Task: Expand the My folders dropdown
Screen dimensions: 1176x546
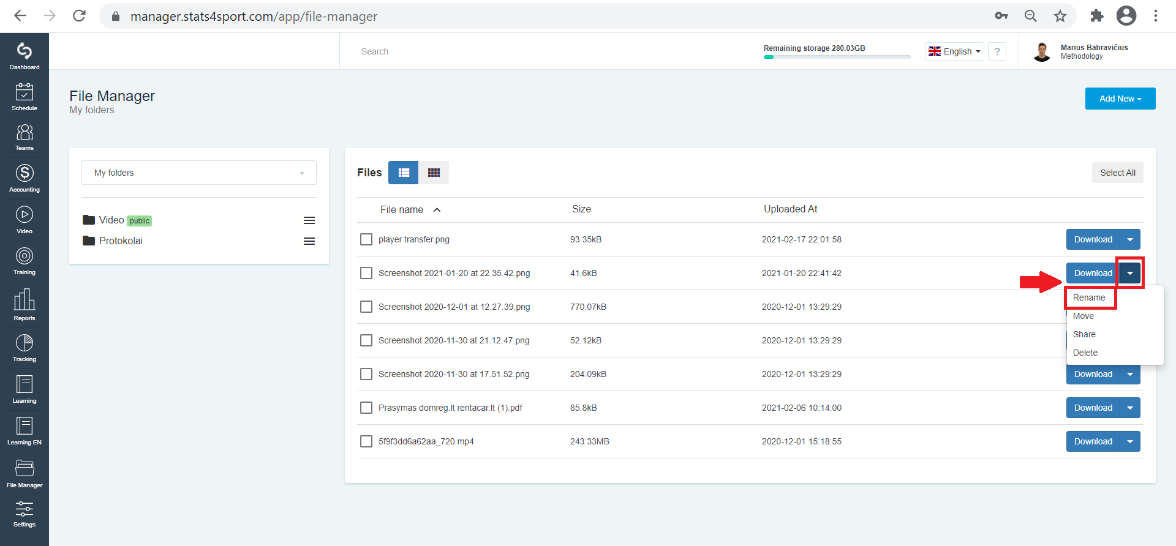Action: pyautogui.click(x=199, y=173)
